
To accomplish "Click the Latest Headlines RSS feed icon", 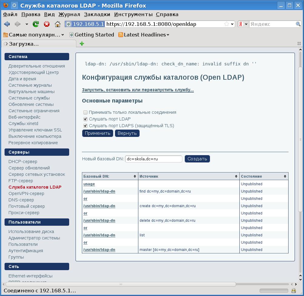I will [120, 35].
